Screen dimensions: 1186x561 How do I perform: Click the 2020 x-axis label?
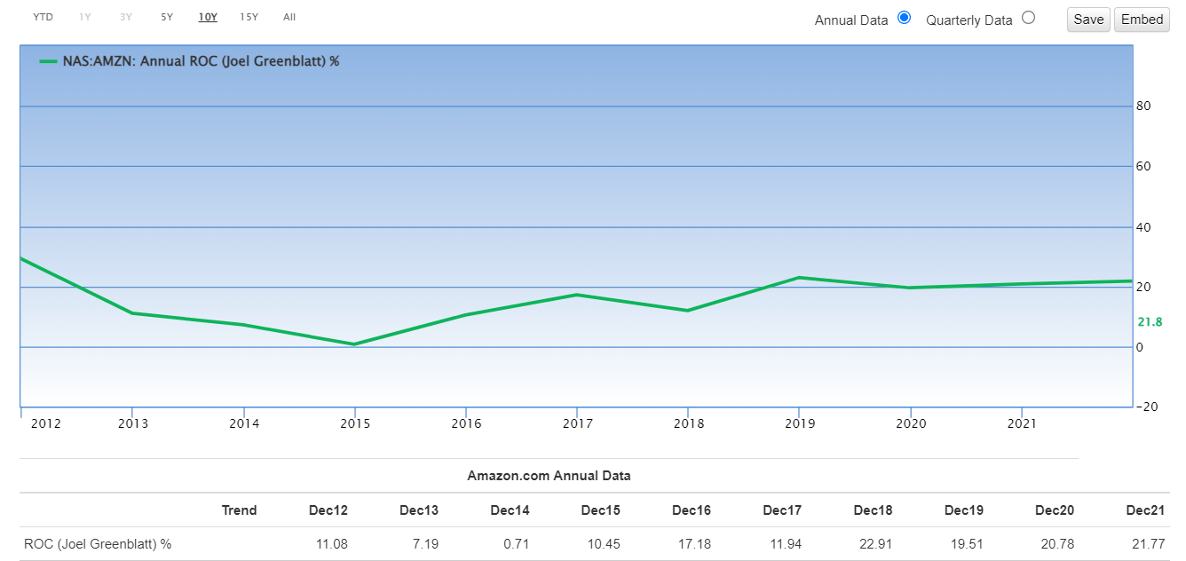click(x=911, y=423)
